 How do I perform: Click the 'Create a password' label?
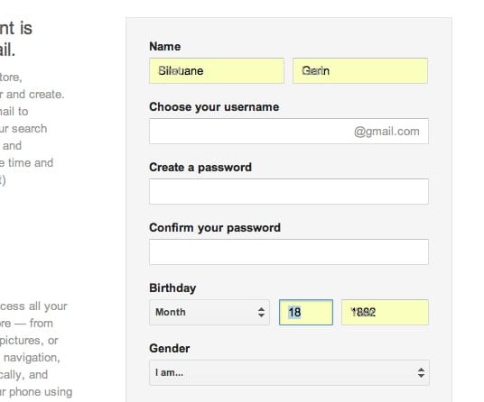(x=200, y=168)
